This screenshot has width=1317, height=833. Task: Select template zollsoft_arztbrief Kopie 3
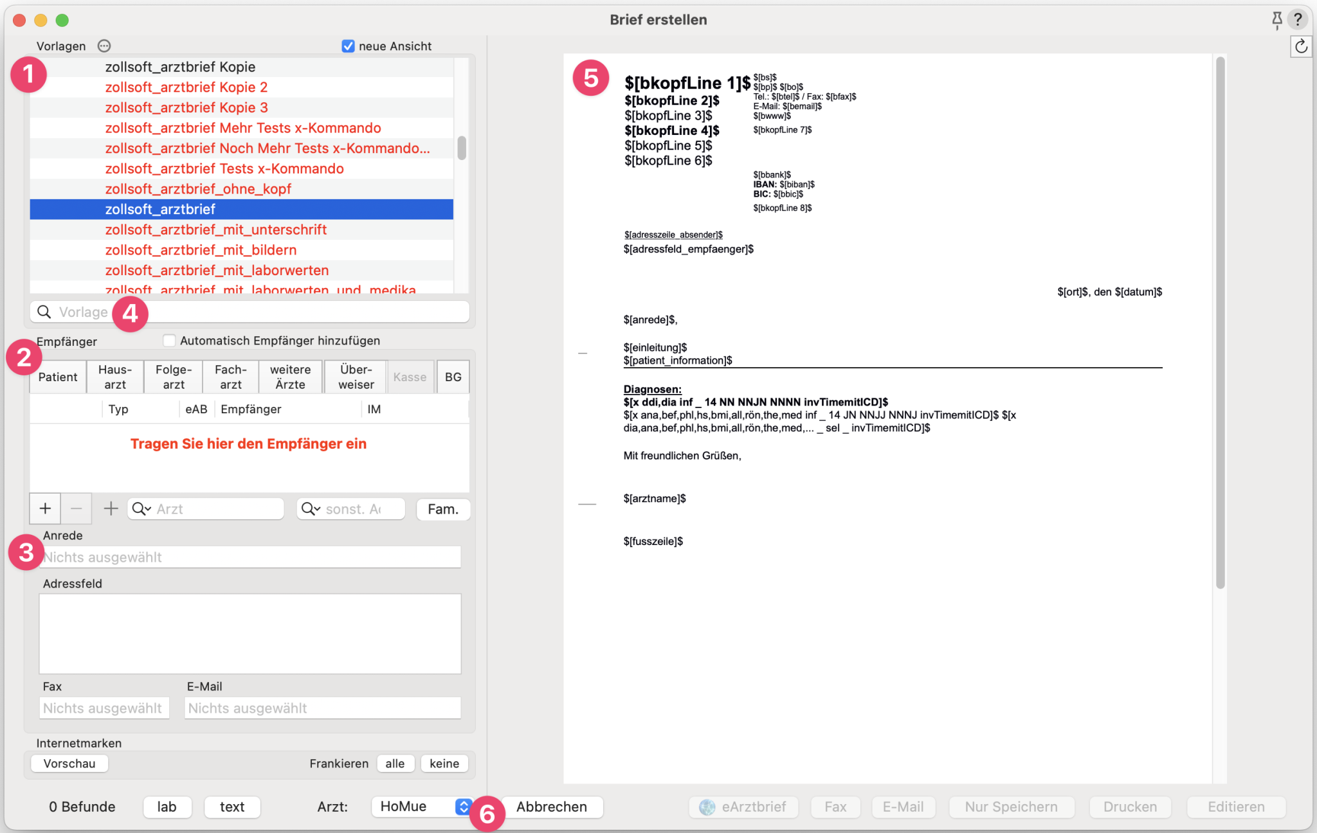(x=242, y=107)
